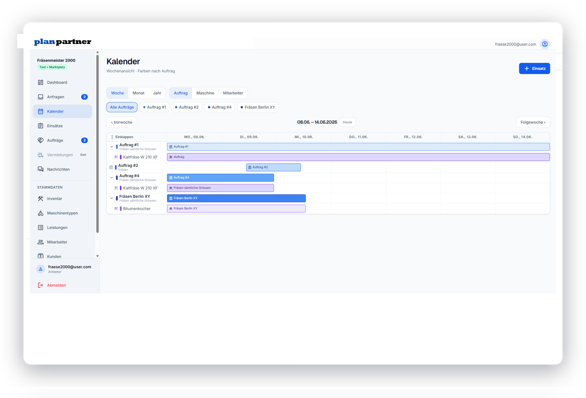This screenshot has height=398, width=586.
Task: Open the Dashboard icon in sidebar
Action: click(40, 82)
